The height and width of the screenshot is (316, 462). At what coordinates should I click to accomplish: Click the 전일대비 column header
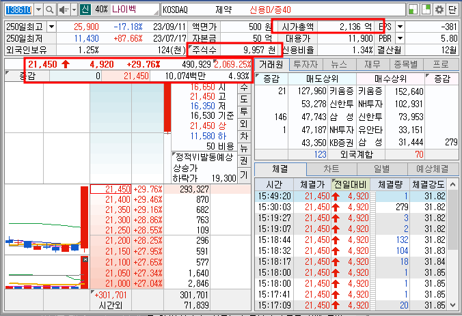tap(350, 184)
